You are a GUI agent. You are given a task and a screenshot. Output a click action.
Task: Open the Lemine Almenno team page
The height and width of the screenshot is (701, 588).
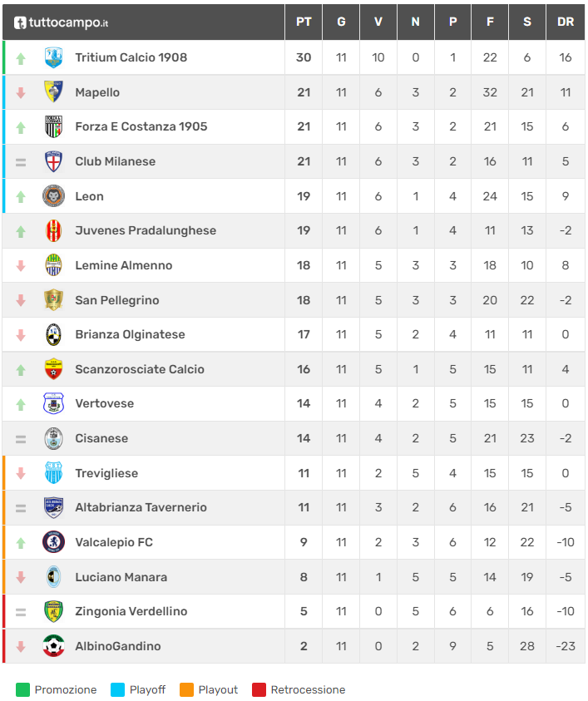coord(124,265)
